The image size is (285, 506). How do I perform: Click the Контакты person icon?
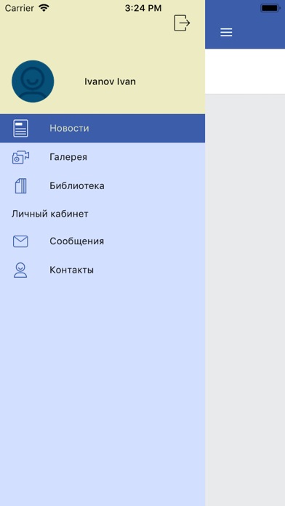pyautogui.click(x=20, y=270)
